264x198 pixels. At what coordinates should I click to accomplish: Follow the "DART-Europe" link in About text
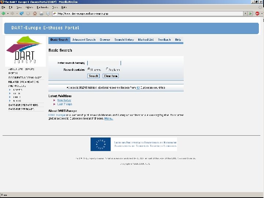coord(57,115)
